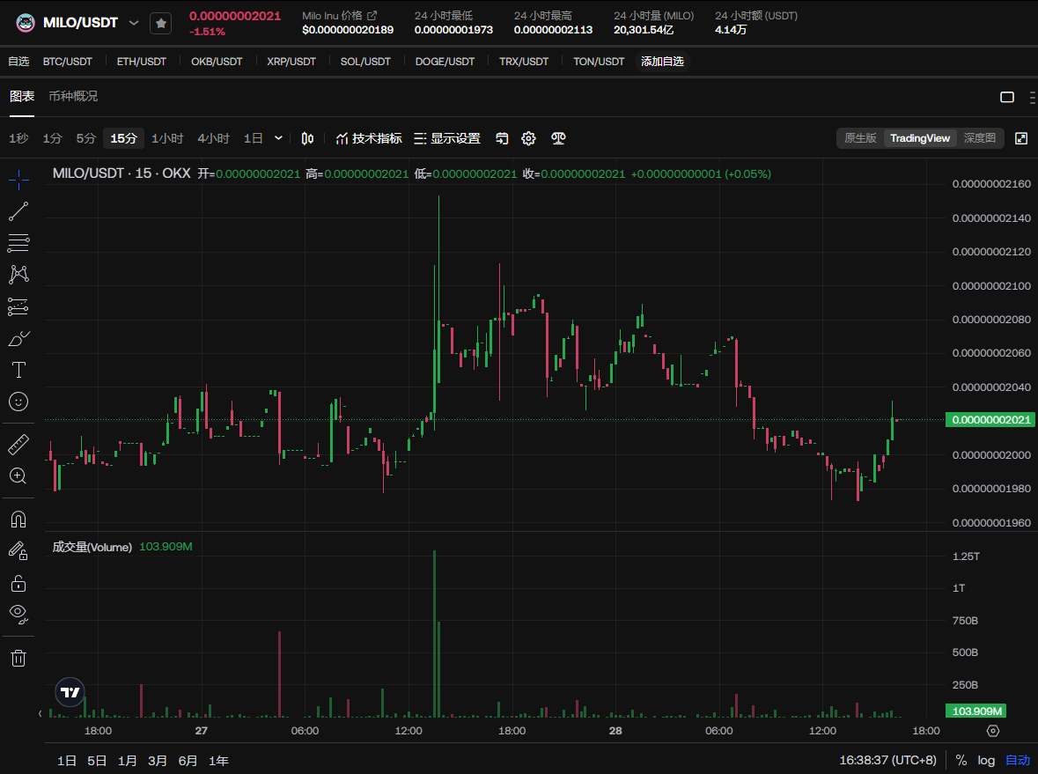This screenshot has width=1038, height=774.
Task: Click the chart reset/replay icon
Action: [x=502, y=138]
